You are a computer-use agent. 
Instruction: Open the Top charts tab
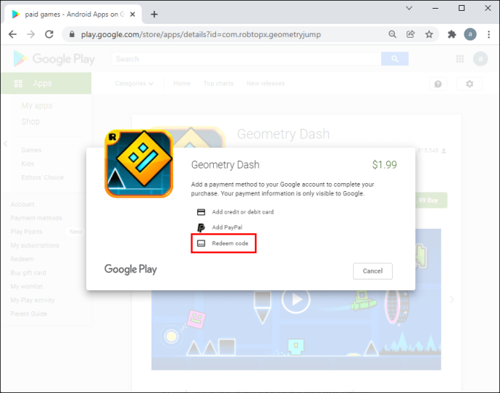[218, 83]
